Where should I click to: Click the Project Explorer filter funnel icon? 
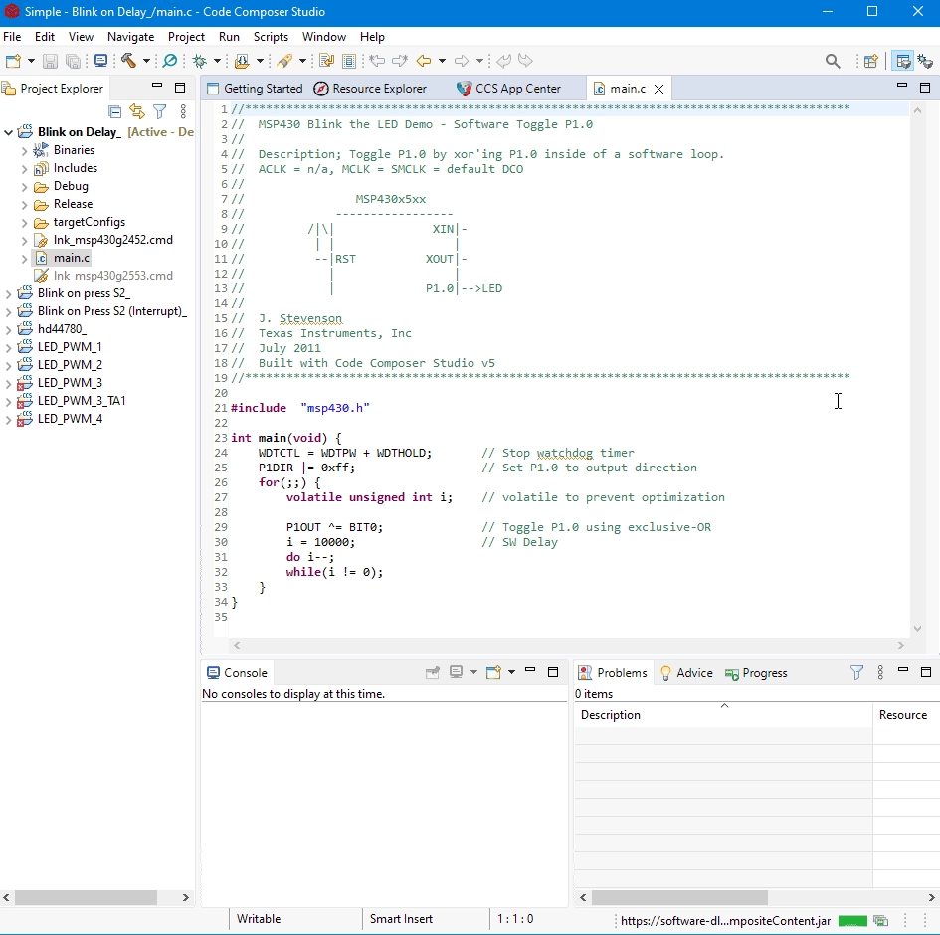coord(159,111)
